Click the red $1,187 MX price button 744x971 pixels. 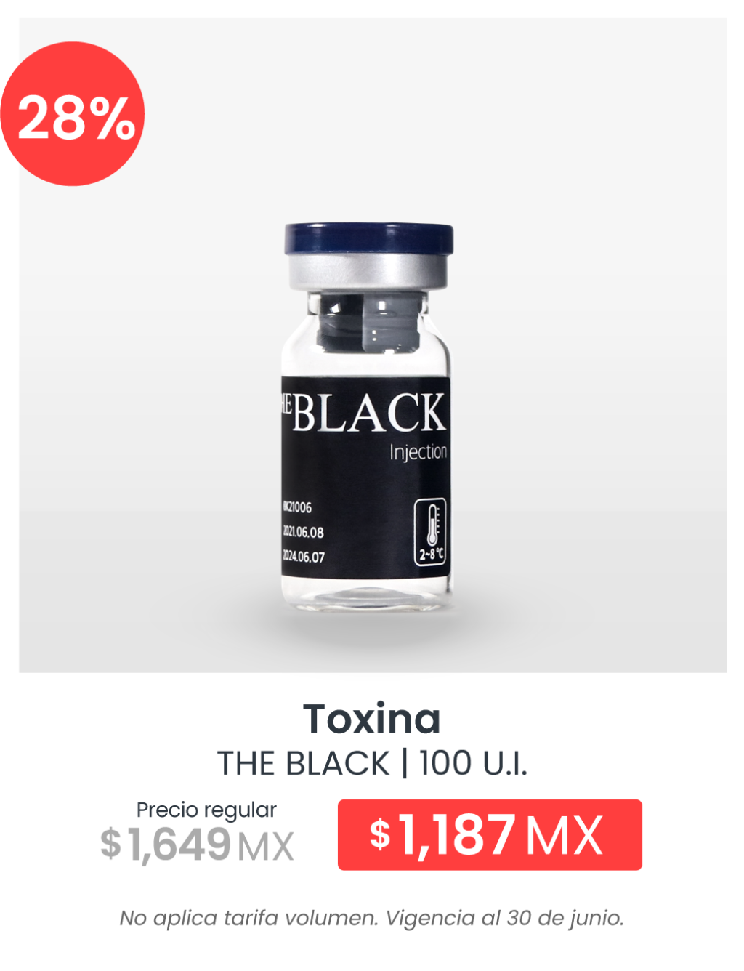[490, 834]
